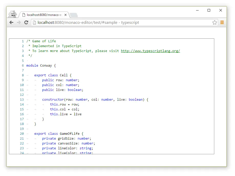
Task: Maximize the browser window
Action: pos(209,10)
